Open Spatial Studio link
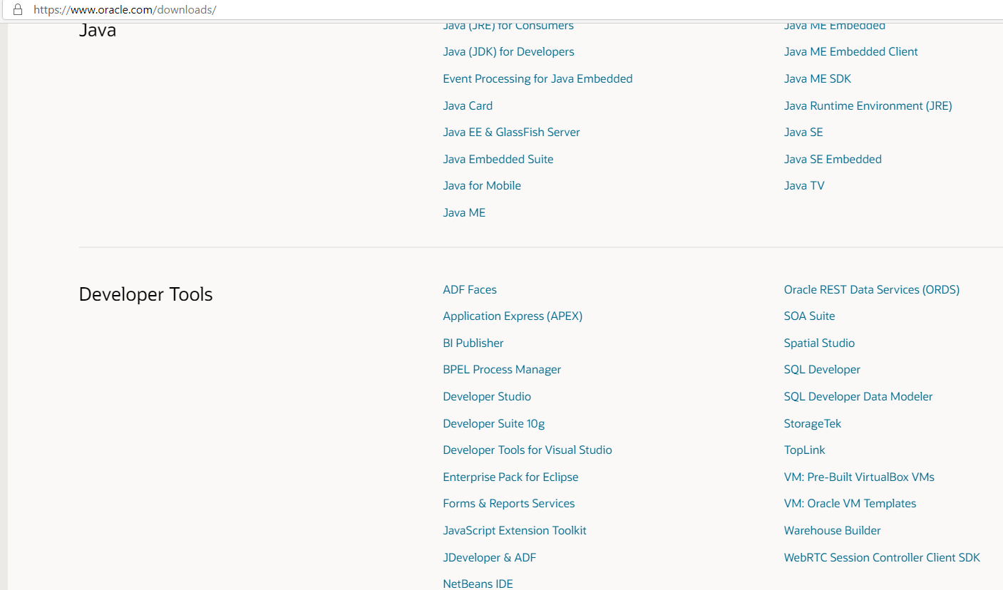1003x590 pixels. (x=819, y=343)
